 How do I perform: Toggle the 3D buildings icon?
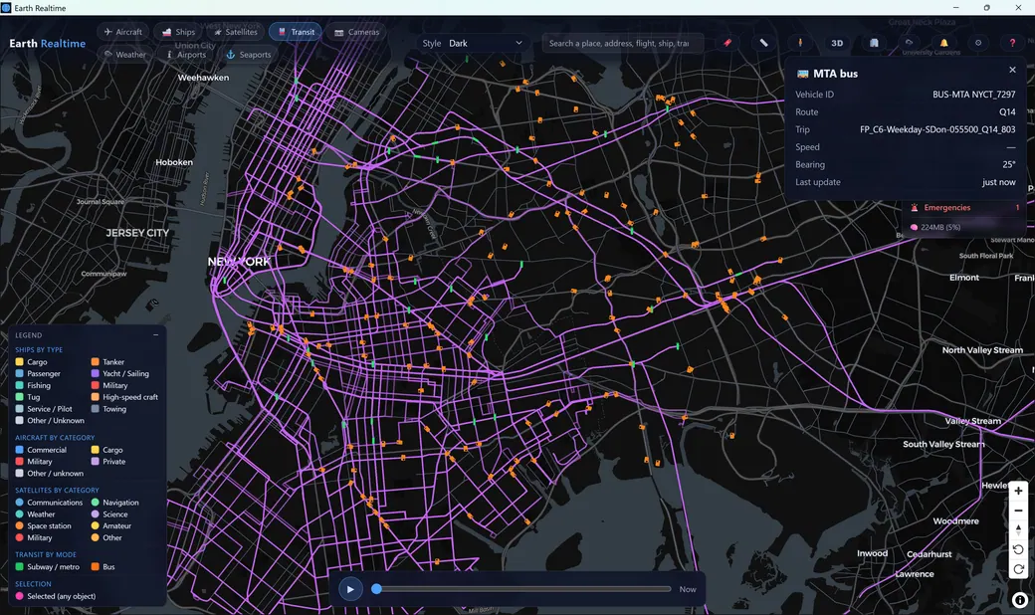(874, 43)
